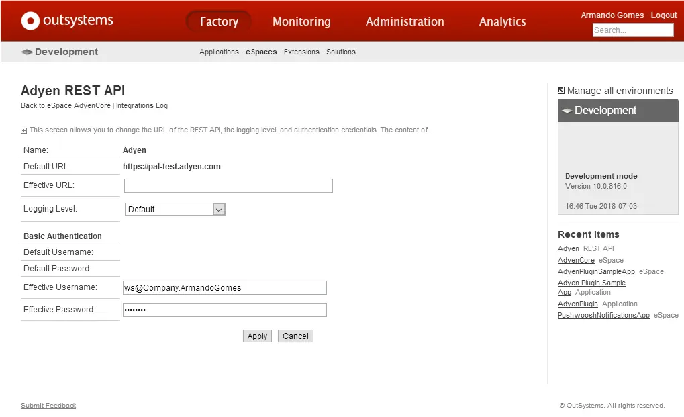Open PushwooshNotificationsApp recent item
The height and width of the screenshot is (417, 684).
coord(603,315)
